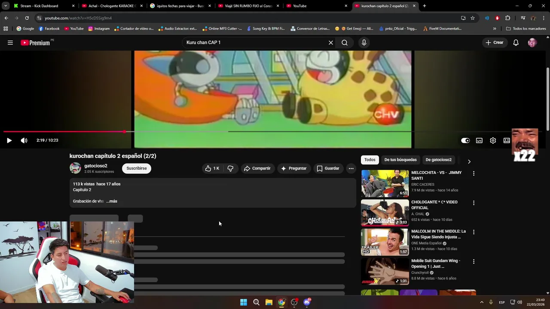The image size is (550, 309).
Task: Subscribe via Suscribirse button
Action: coord(137,168)
